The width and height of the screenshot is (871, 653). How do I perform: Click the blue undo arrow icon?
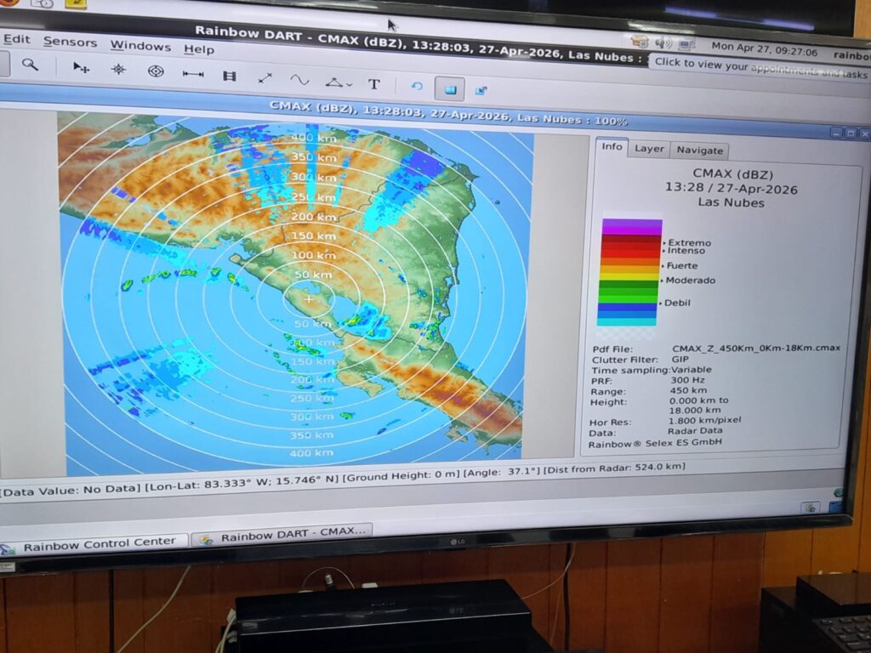(417, 87)
